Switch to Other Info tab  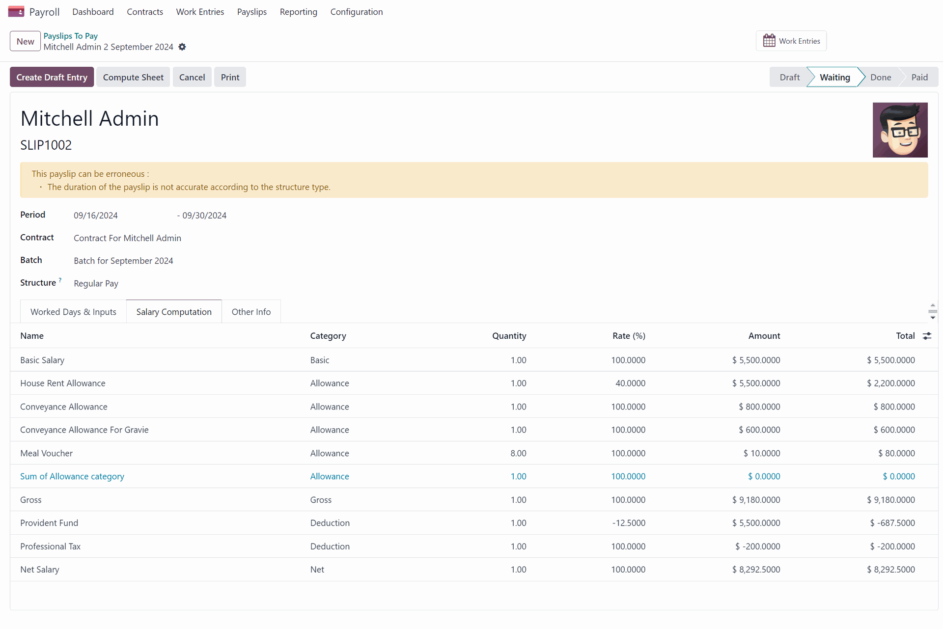point(251,312)
